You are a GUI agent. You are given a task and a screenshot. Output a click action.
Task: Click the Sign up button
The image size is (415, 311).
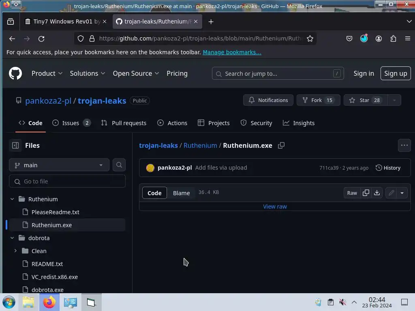coord(396,73)
